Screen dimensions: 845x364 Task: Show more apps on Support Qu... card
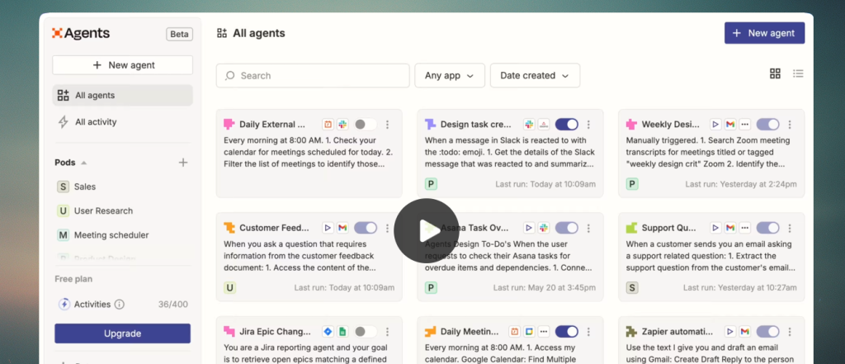[745, 228]
